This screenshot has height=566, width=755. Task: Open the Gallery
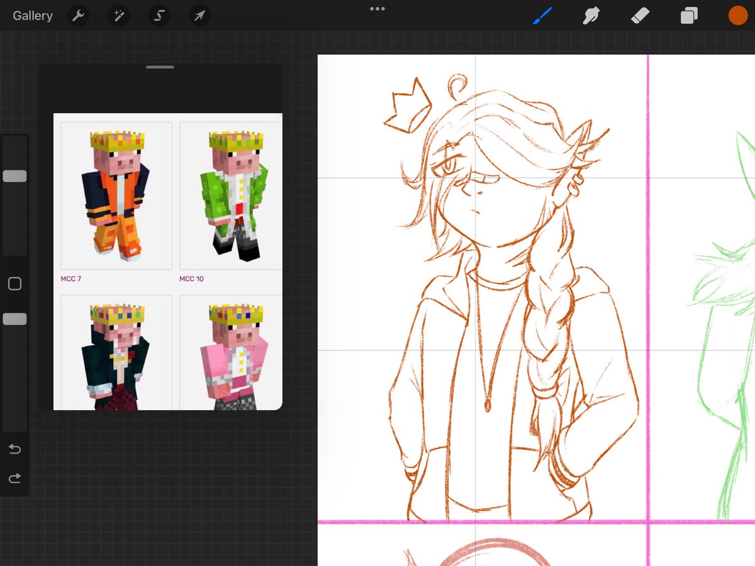[x=33, y=16]
